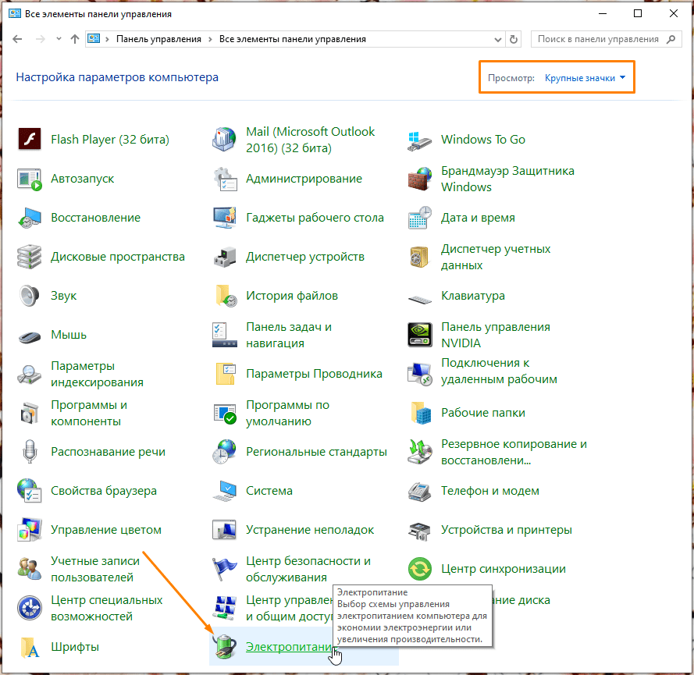
Task: Click Все элементы панели управления breadcrumb segment
Action: pos(292,39)
